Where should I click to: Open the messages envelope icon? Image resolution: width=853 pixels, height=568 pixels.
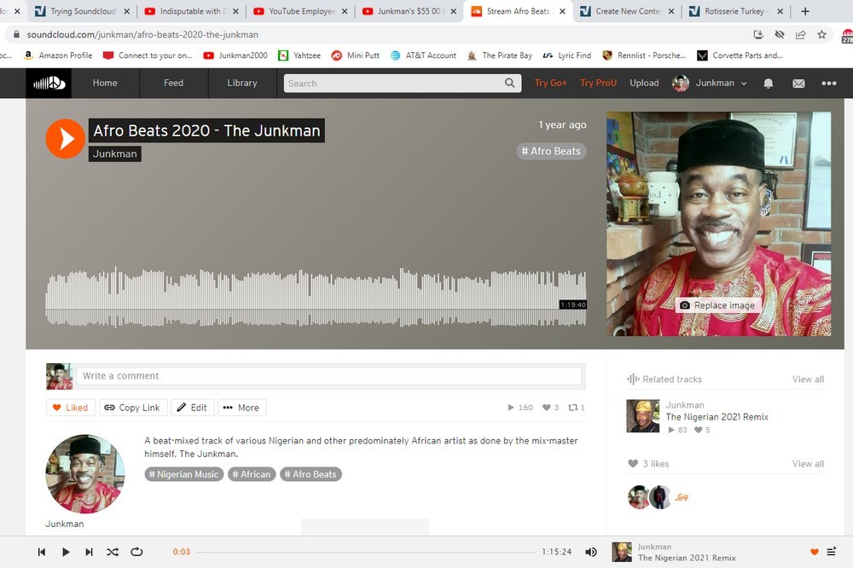tap(798, 84)
